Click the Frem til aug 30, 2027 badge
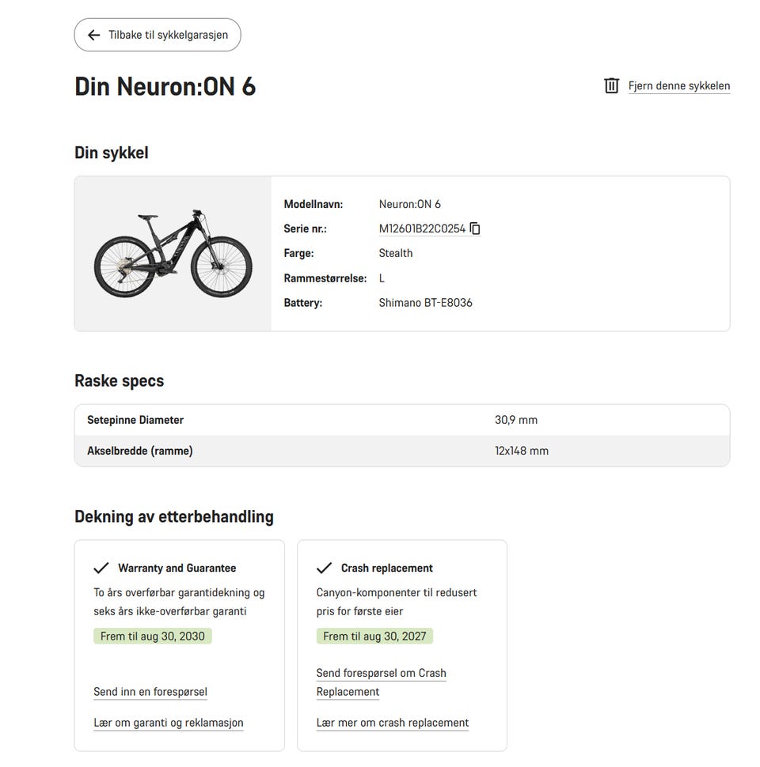 [374, 636]
